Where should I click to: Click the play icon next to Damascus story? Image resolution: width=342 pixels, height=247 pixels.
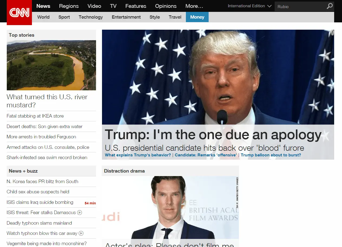tap(79, 212)
